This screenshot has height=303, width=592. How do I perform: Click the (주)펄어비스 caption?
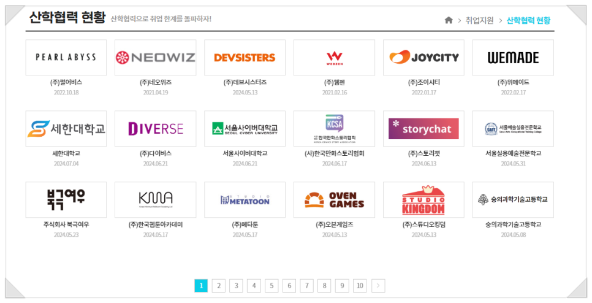click(66, 82)
